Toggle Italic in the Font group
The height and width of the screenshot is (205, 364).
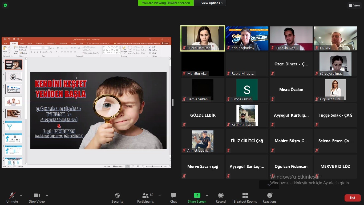coord(34,52)
